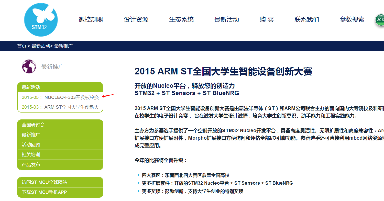Open 访问ST MCU全球网站 link
Image resolution: width=384 pixels, height=201 pixels.
coord(60,182)
